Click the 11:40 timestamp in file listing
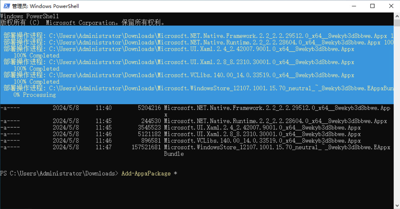This screenshot has width=400, height=209. [x=103, y=108]
